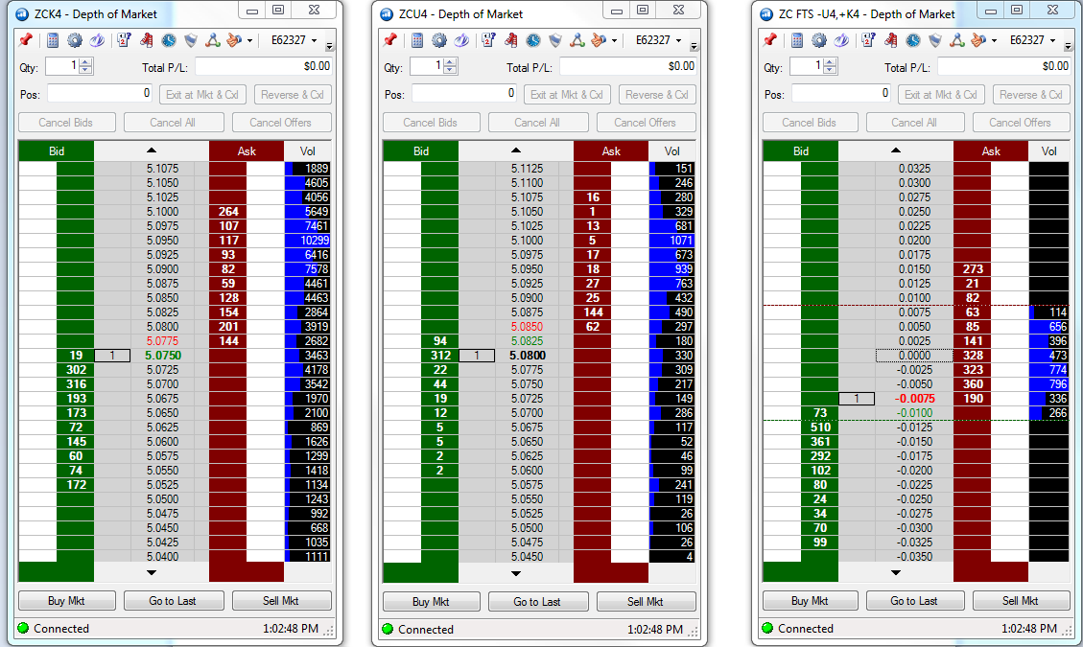The height and width of the screenshot is (647, 1083).
Task: Click the Pos input field in ZC FTS window
Action: click(840, 93)
